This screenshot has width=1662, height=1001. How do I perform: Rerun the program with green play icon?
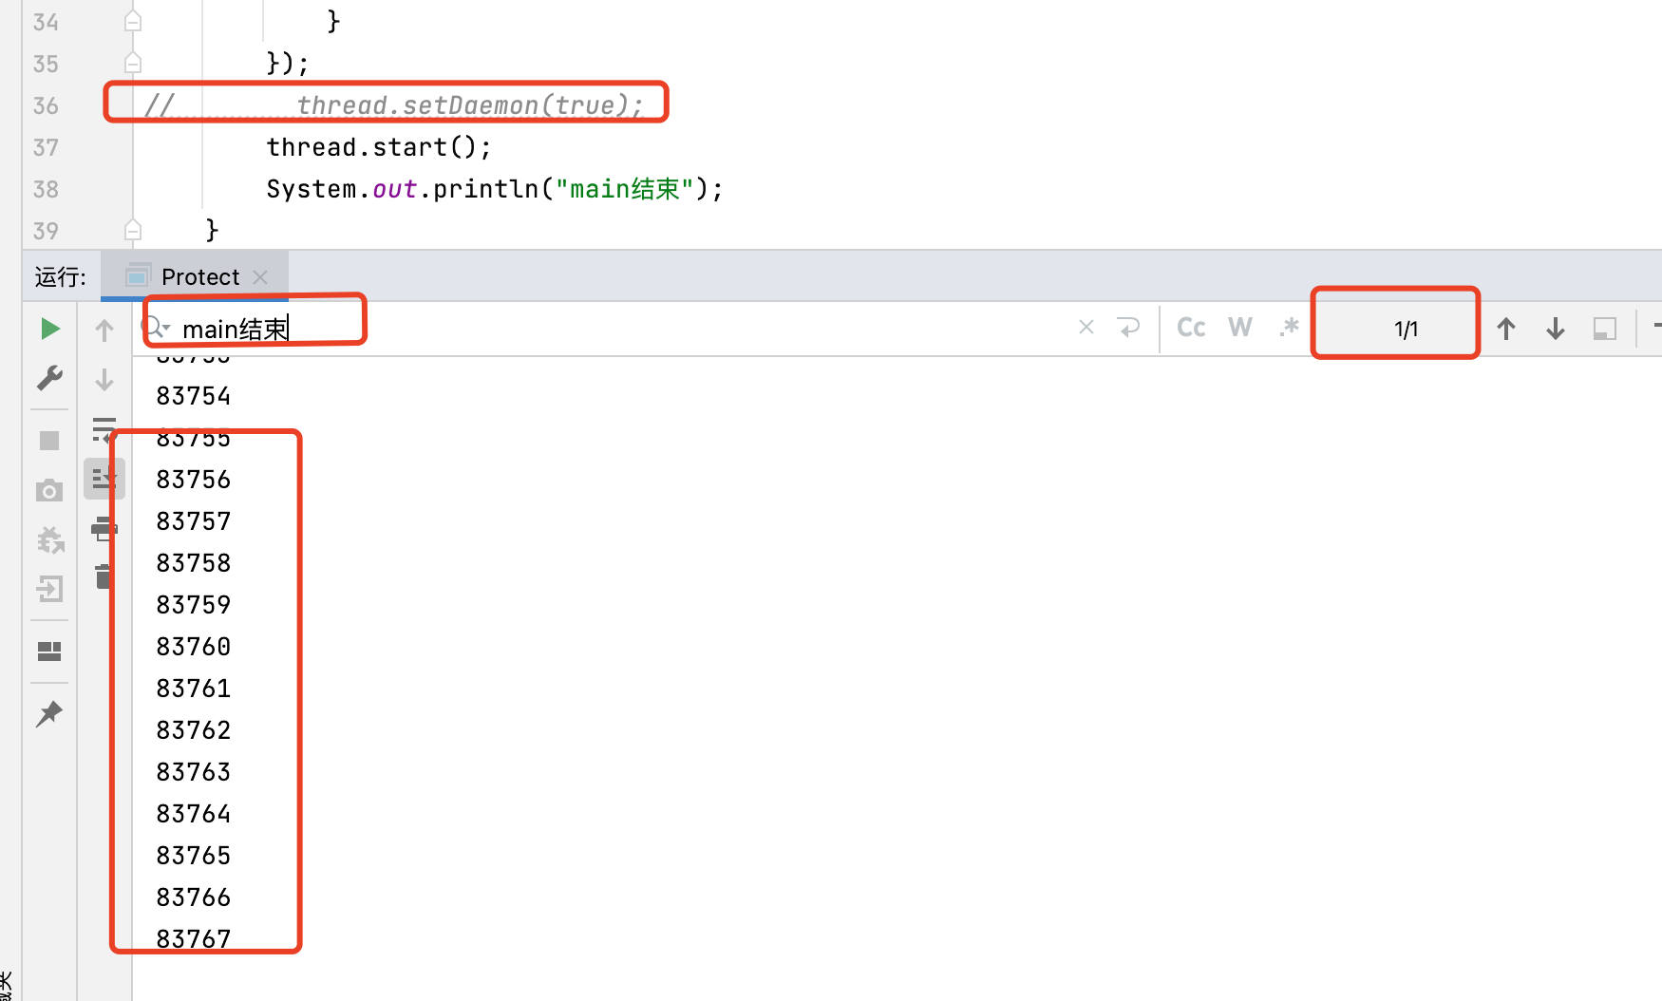(50, 330)
